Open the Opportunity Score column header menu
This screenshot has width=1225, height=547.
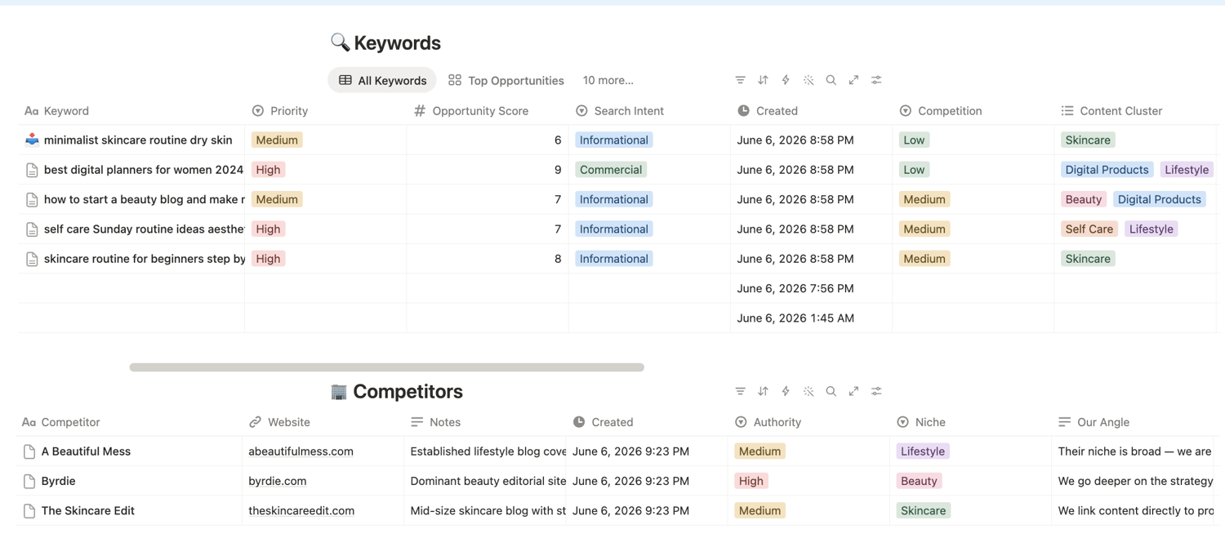(488, 110)
